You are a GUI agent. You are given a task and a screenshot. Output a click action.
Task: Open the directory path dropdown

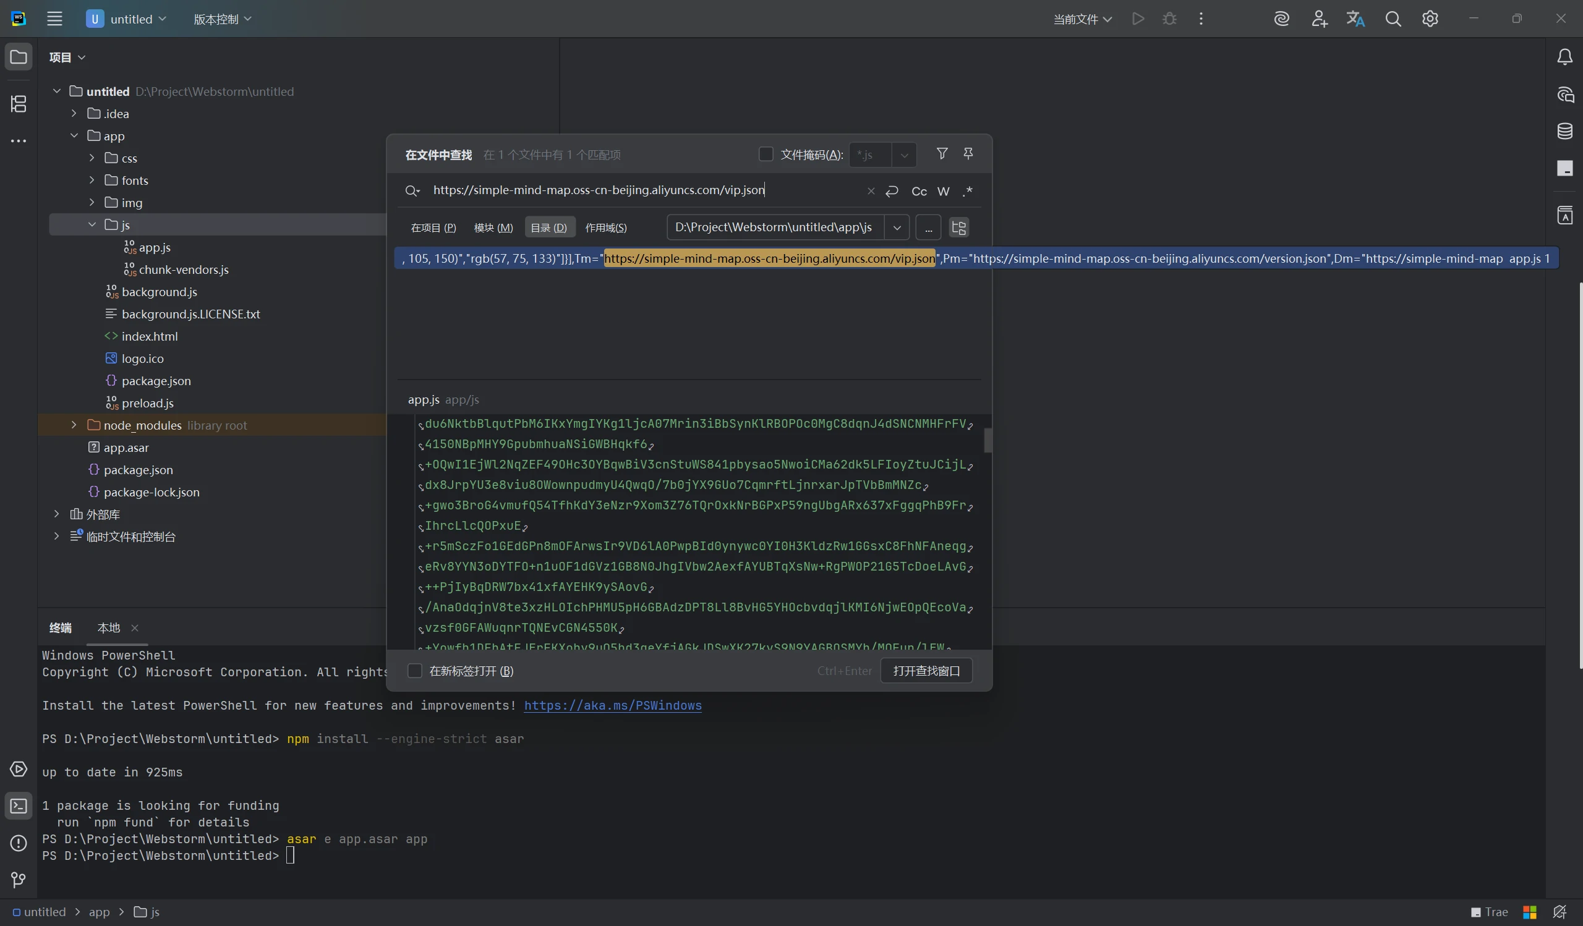click(x=897, y=227)
